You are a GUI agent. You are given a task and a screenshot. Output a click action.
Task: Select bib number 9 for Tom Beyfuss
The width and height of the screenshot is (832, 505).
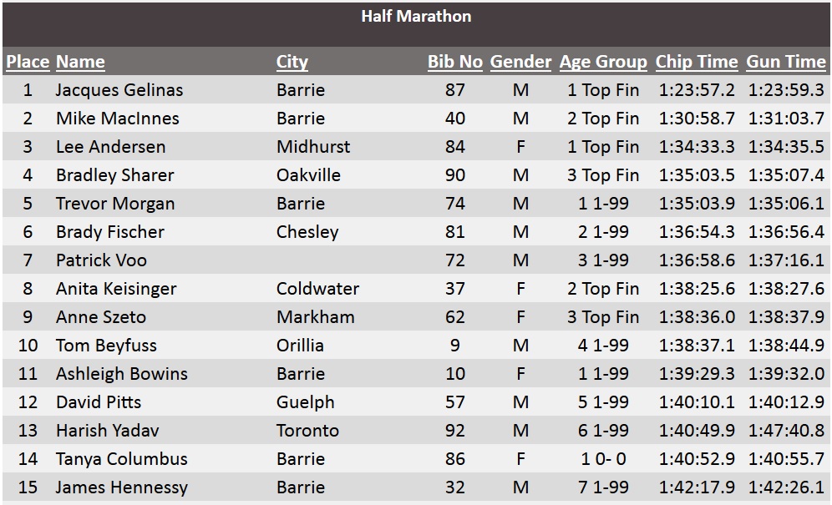click(x=455, y=346)
